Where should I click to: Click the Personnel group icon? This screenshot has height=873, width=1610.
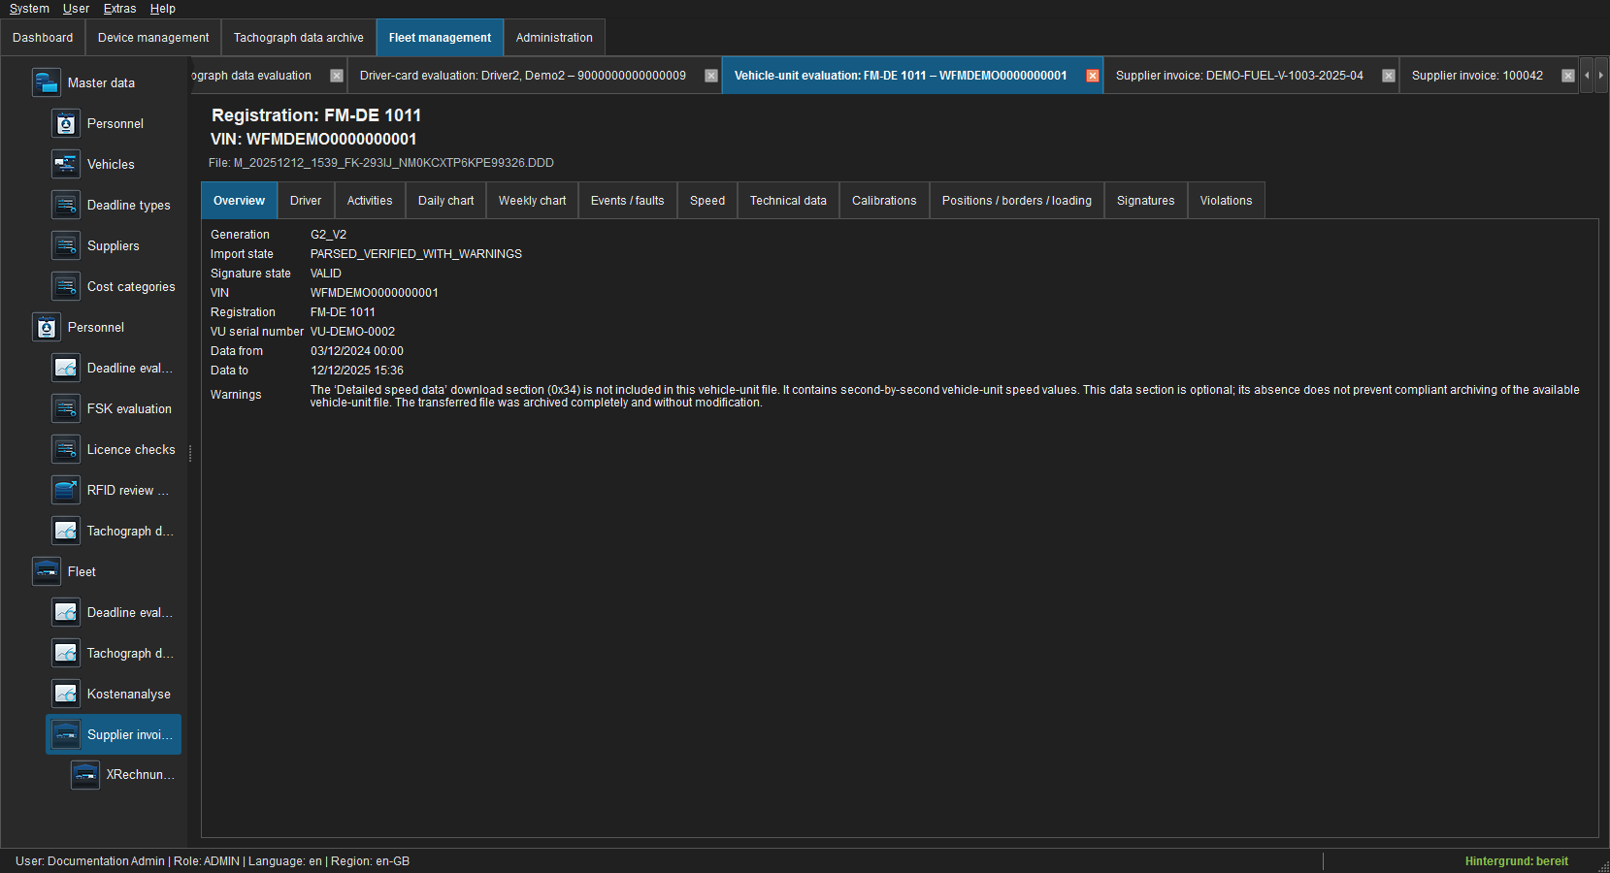pos(47,327)
